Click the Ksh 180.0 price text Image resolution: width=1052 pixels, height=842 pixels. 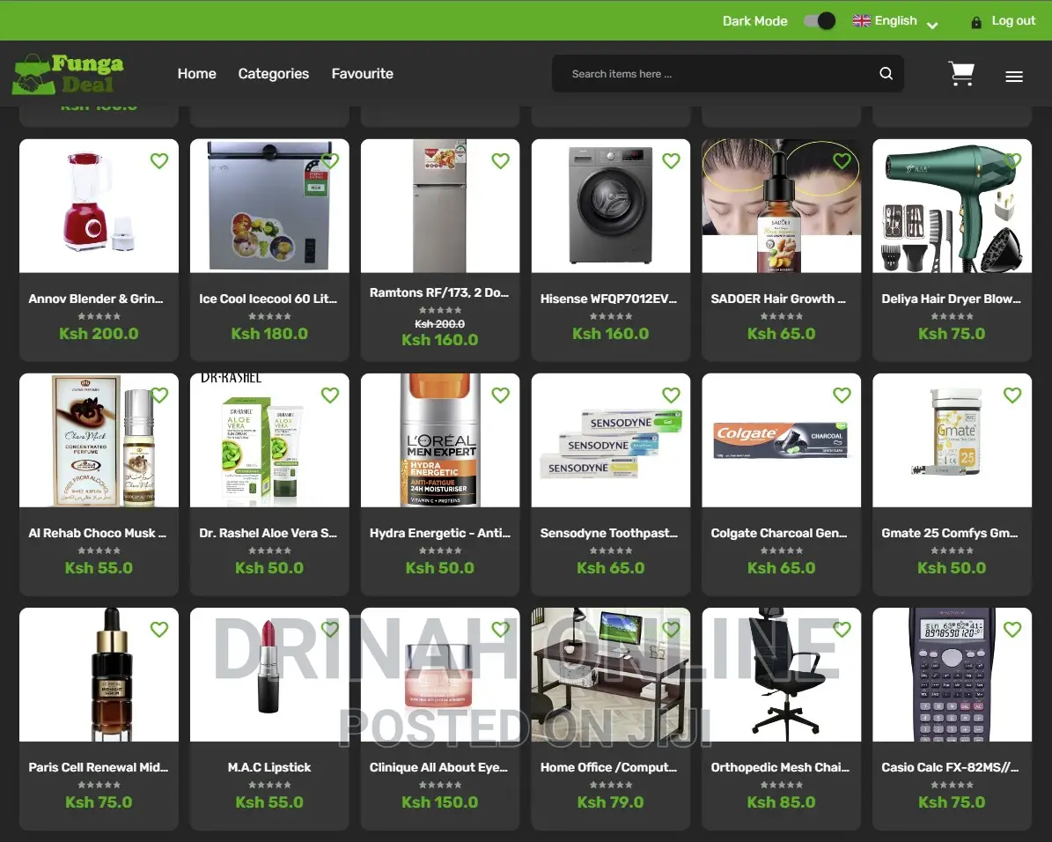click(269, 334)
